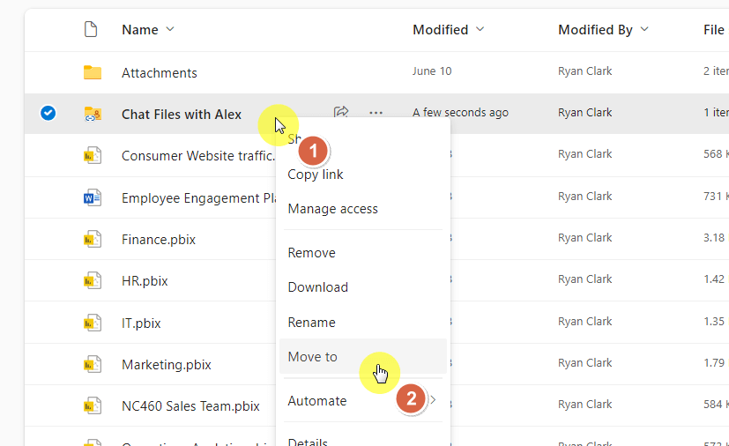This screenshot has width=729, height=446.
Task: Open the Attachments folder name
Action: point(160,73)
